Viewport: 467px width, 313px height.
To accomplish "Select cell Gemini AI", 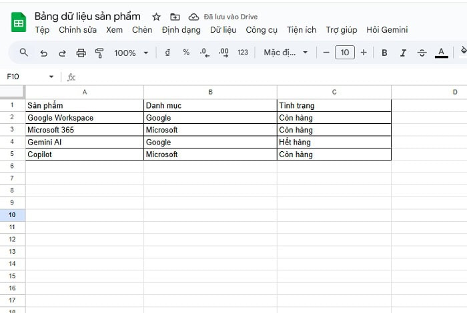I will 85,142.
